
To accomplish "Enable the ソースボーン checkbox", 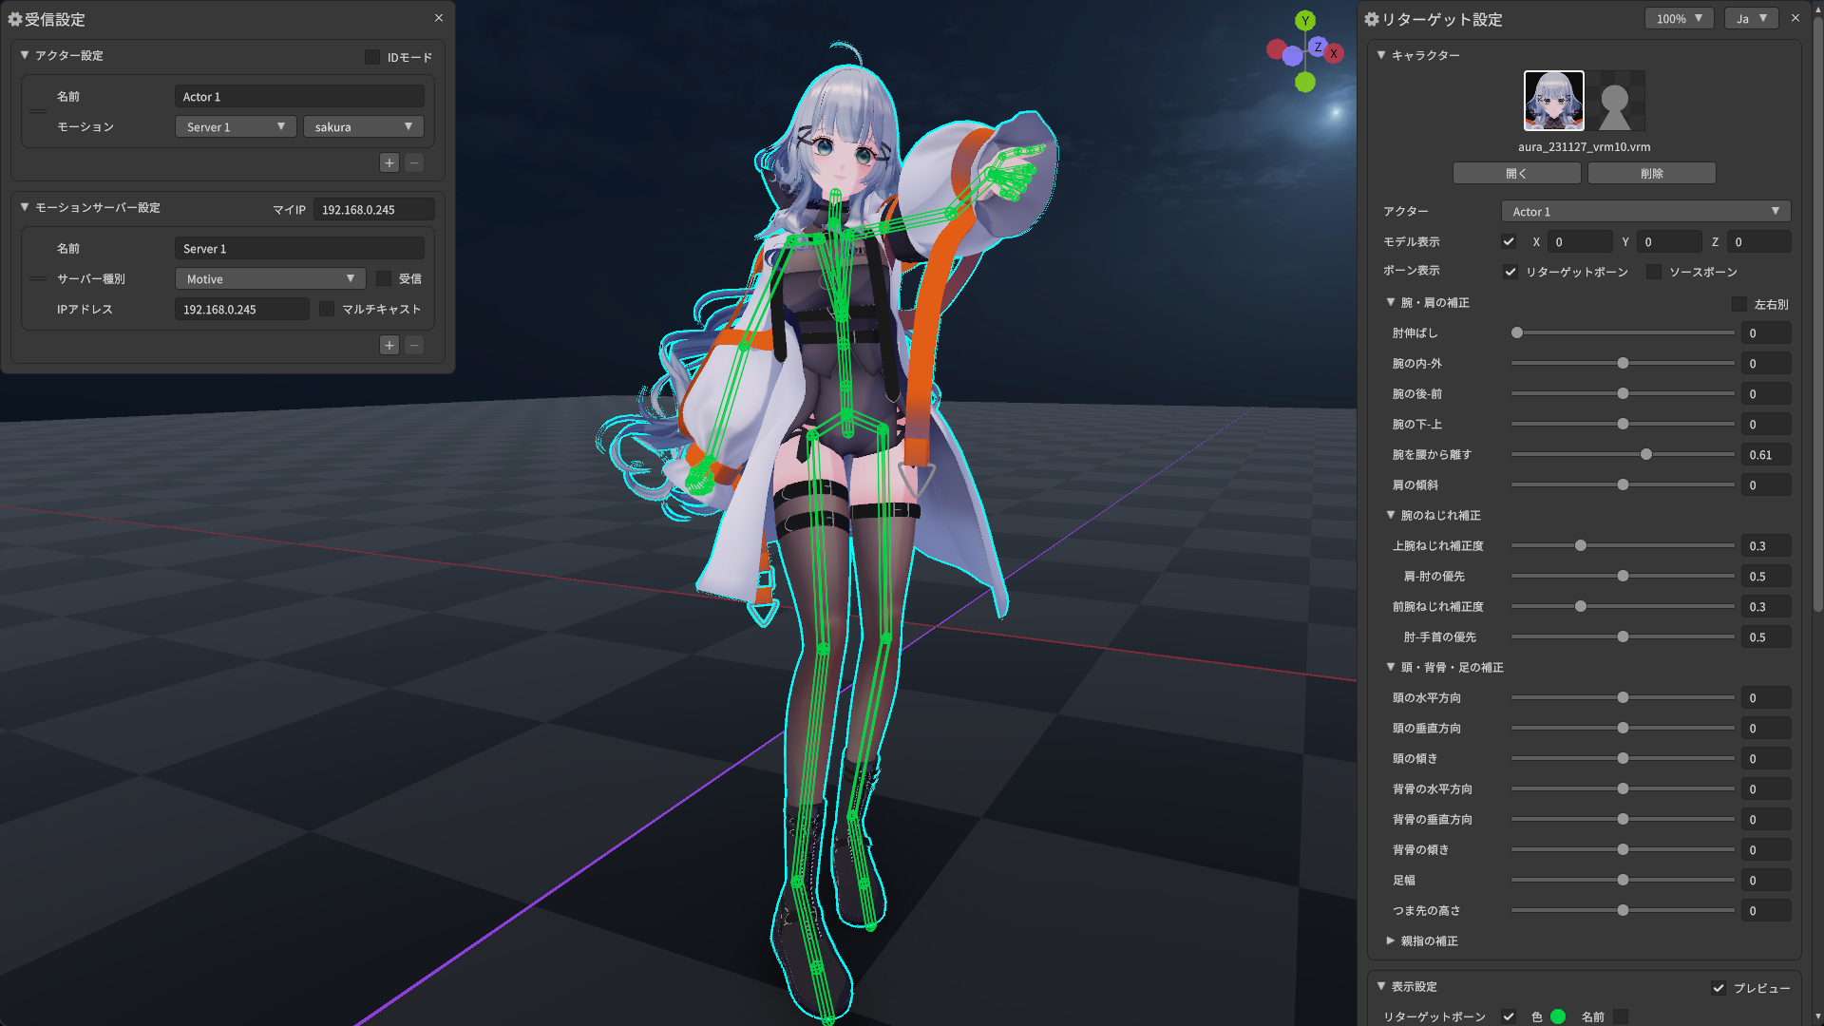I will [x=1654, y=272].
